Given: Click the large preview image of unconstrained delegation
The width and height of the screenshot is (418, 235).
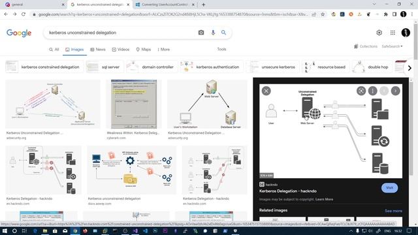Looking at the screenshot, I should (330, 131).
